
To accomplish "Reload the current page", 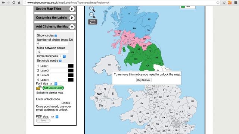I will click(x=13, y=3).
